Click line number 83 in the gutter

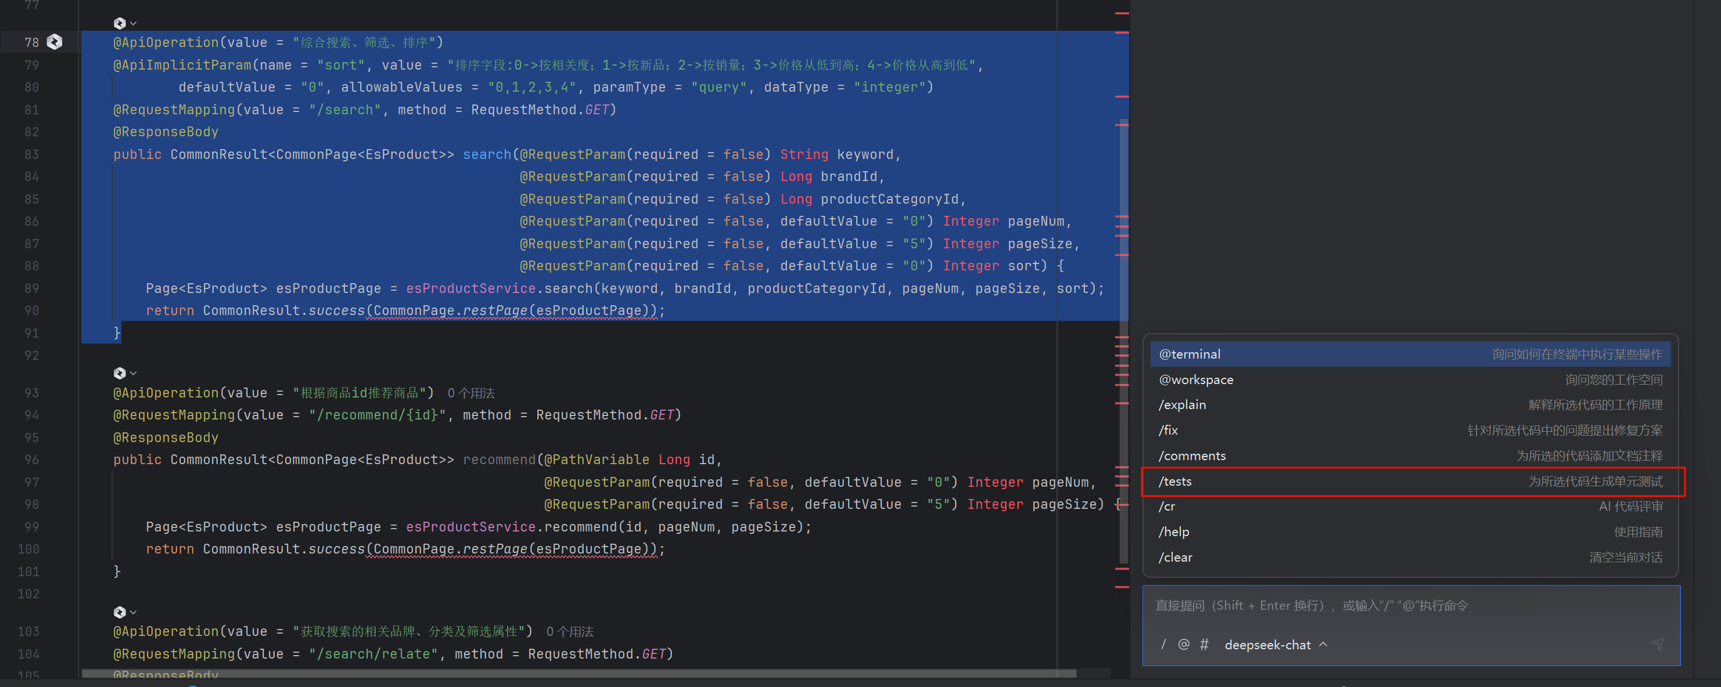tap(31, 154)
